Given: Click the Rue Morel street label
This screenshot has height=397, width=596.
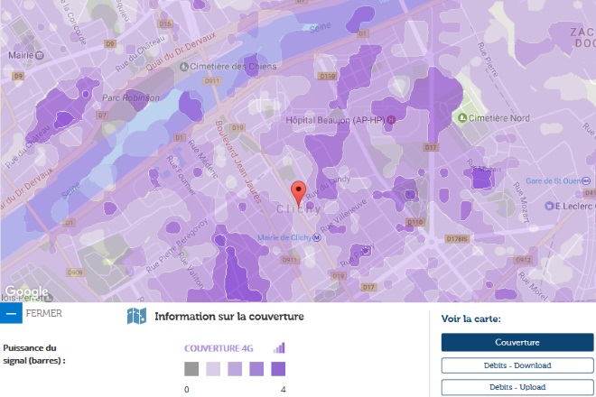Looking at the screenshot, I should pyautogui.click(x=534, y=286).
